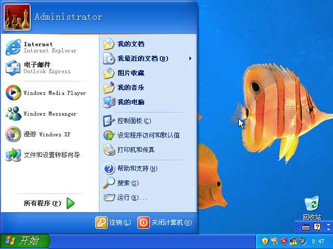
Task: Open Windows Media Player icon
Action: pos(13,93)
